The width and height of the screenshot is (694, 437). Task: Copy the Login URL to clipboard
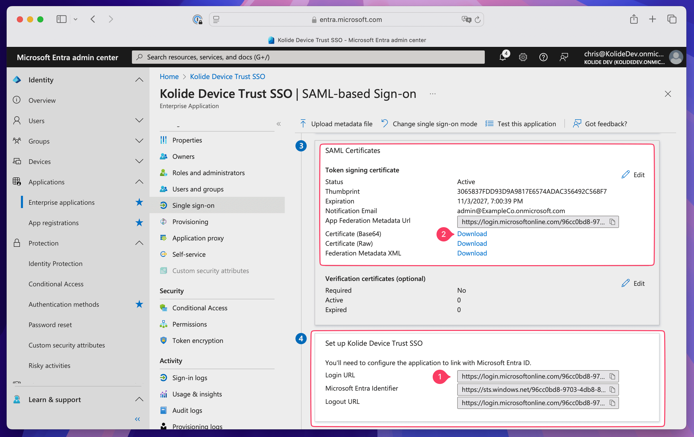pos(612,376)
